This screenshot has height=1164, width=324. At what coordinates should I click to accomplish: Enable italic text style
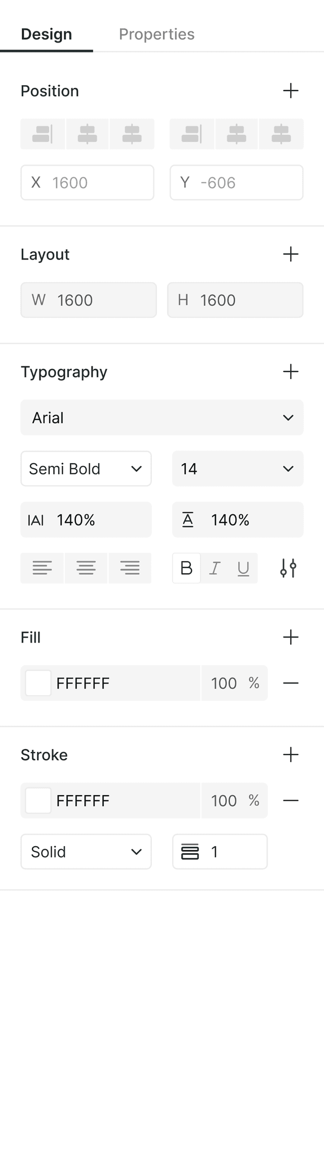coord(215,568)
